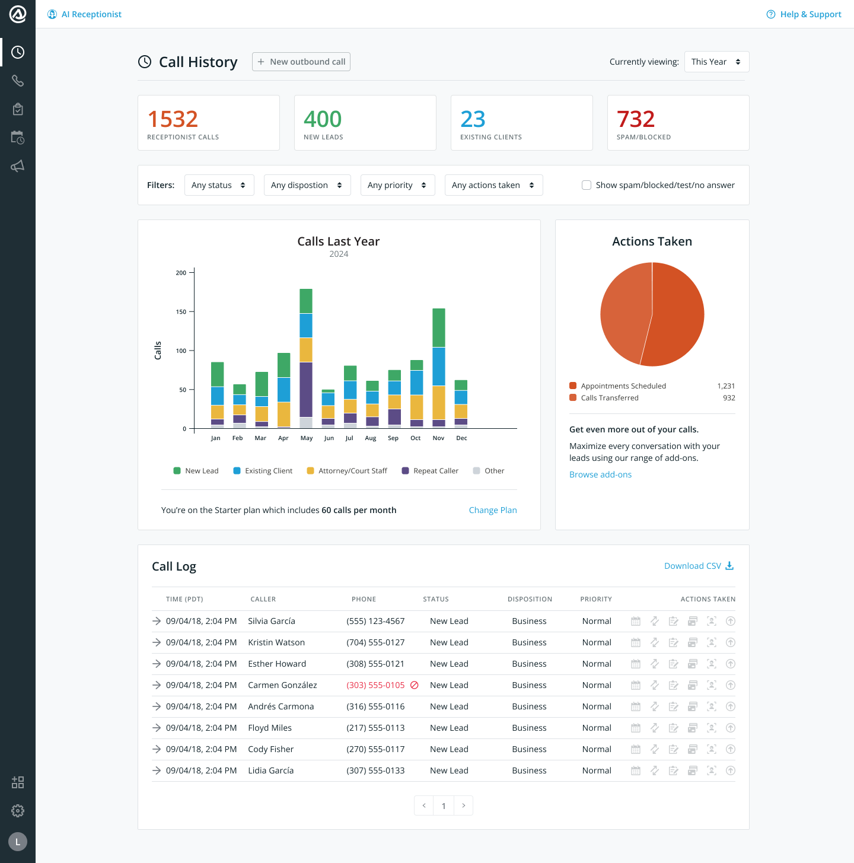Click the Download CSV link
The image size is (854, 863).
click(699, 566)
